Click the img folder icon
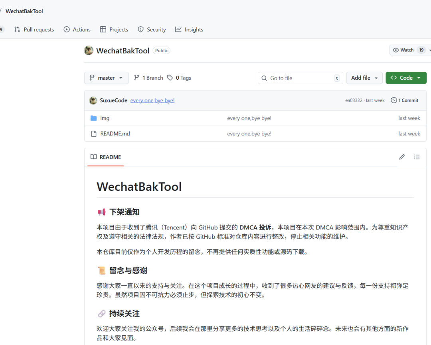This screenshot has height=345, width=431. [94, 118]
